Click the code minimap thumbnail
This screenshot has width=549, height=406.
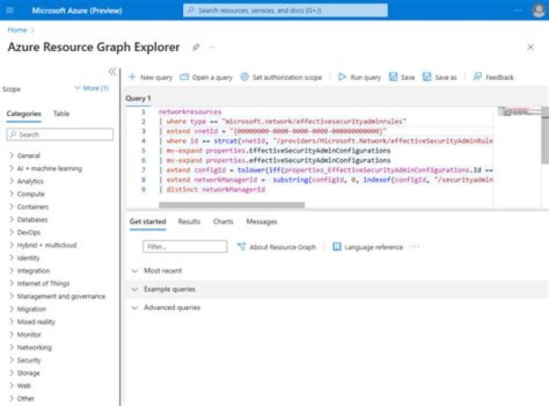pos(519,111)
